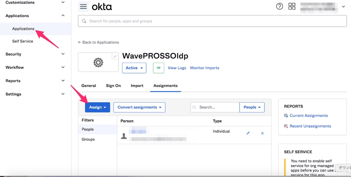Edit the person's assignment with pencil icon
The height and width of the screenshot is (177, 351).
tap(248, 133)
